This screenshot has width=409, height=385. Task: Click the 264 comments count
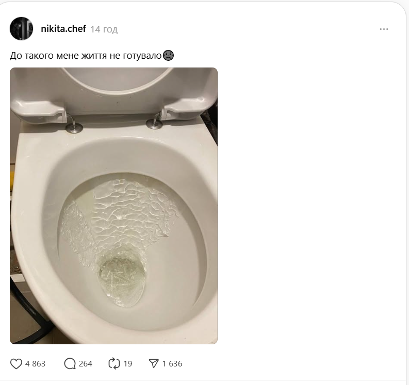point(86,363)
